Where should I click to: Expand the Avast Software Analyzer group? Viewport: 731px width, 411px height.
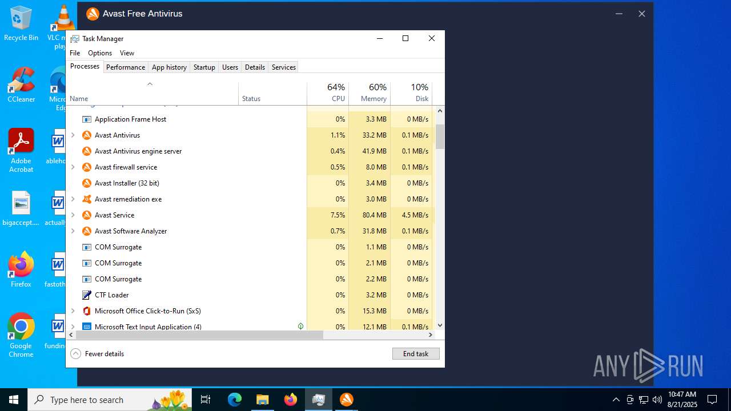[73, 231]
